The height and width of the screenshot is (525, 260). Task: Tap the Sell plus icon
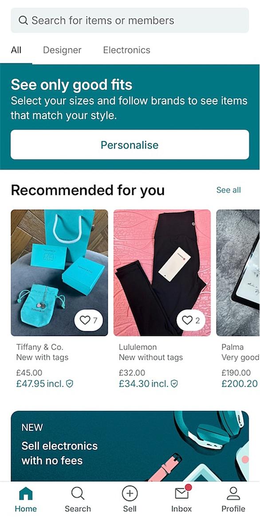[130, 493]
